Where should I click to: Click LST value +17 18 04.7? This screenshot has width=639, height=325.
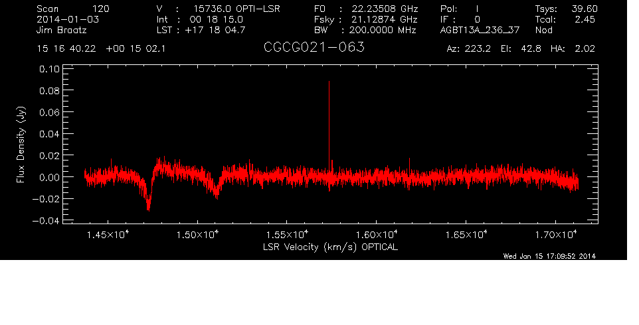[x=215, y=30]
